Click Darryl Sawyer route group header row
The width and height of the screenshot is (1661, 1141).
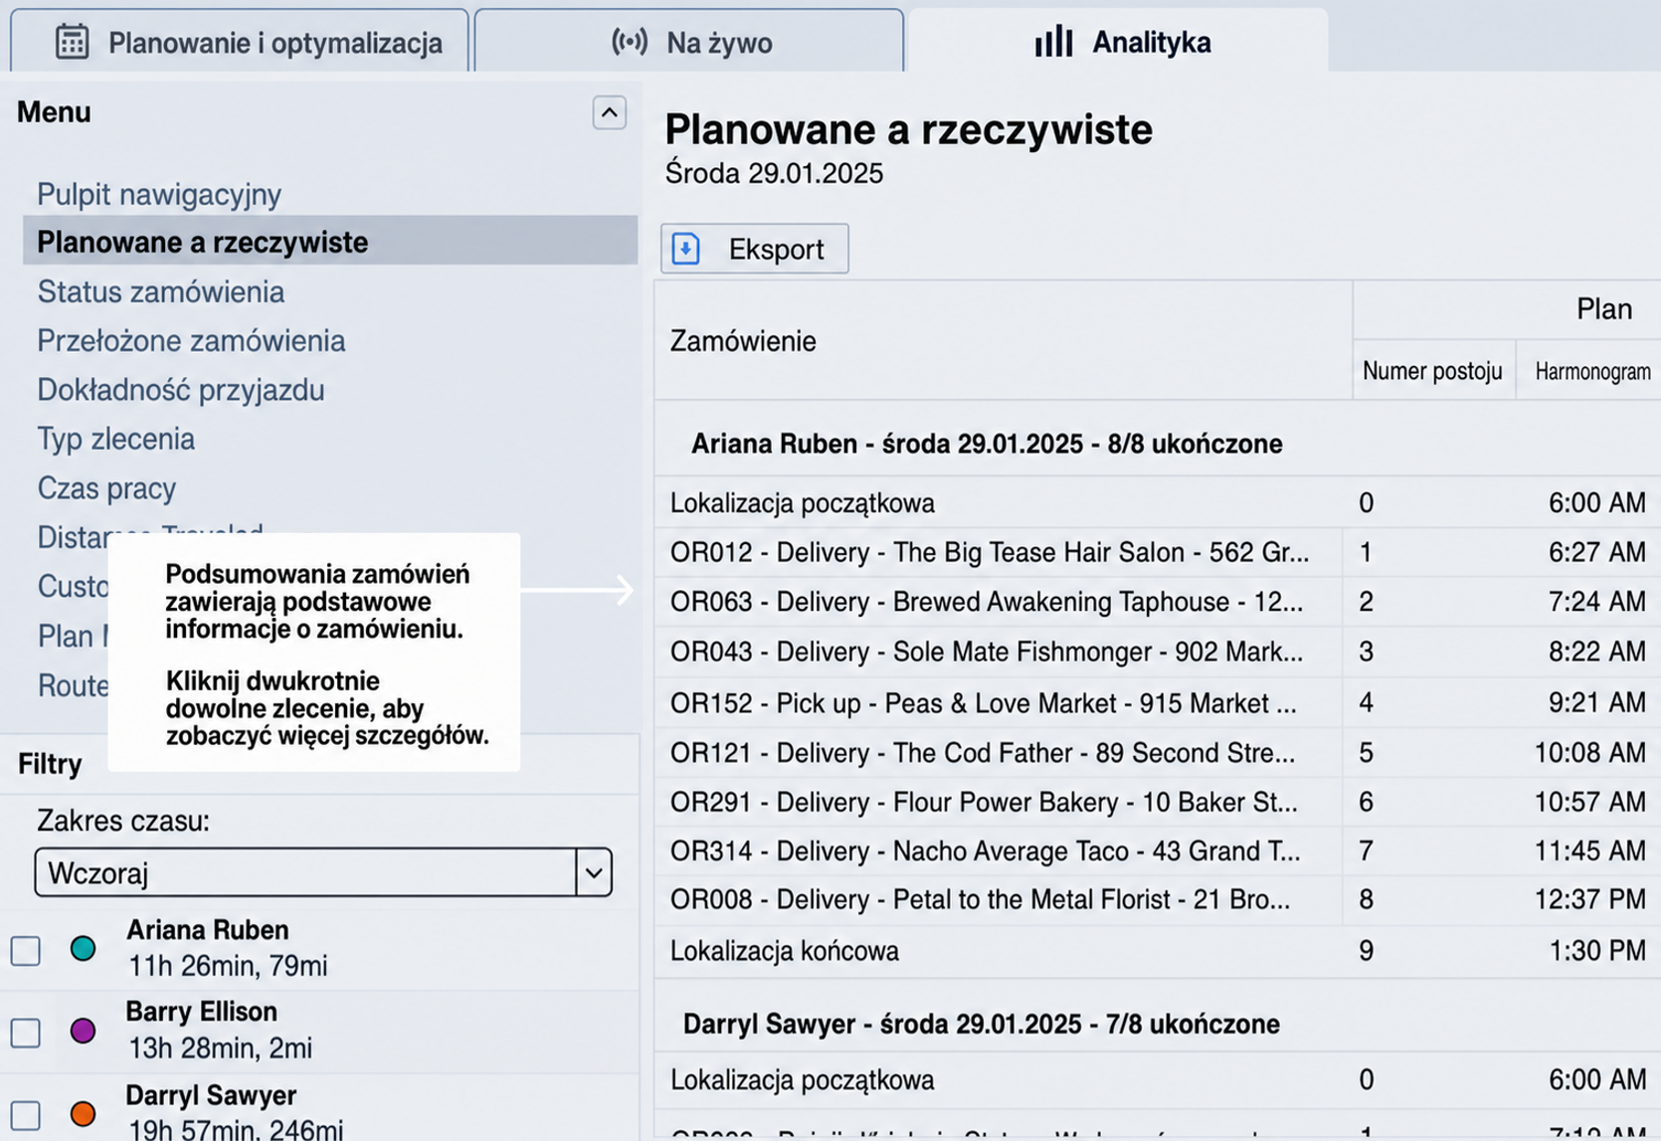point(1158,1024)
